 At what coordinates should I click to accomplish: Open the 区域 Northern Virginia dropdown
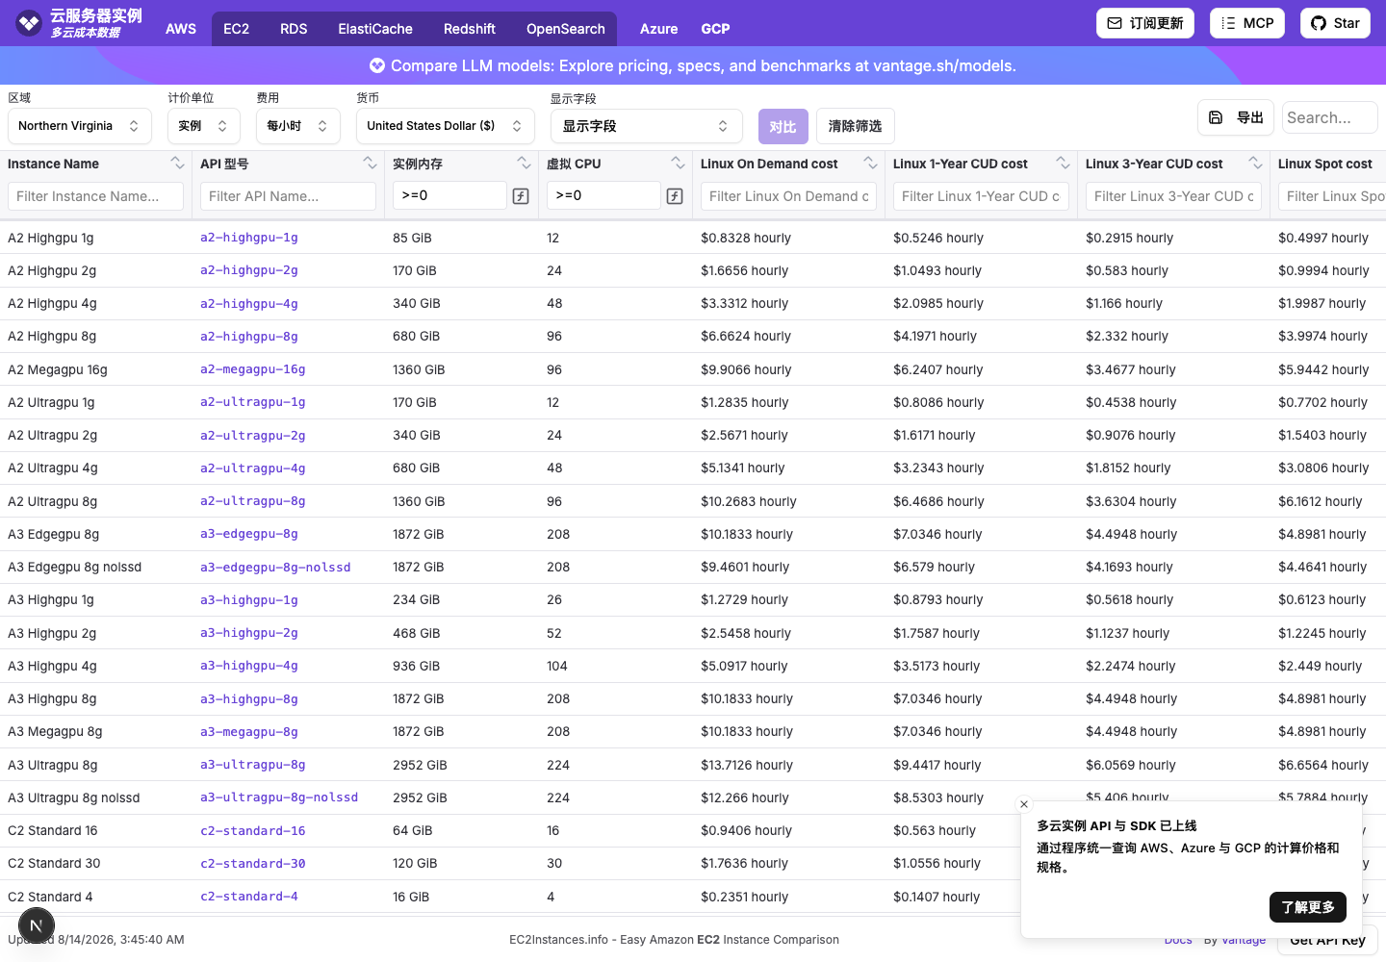(80, 126)
